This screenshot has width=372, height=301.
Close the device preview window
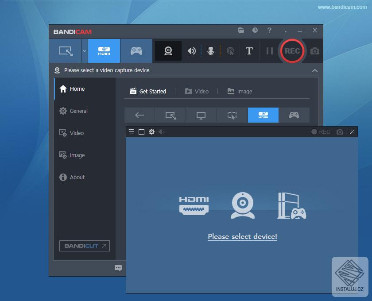coord(352,131)
